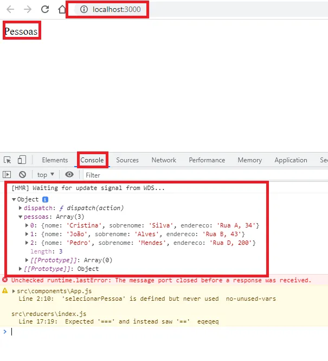Open the Memory tab
The width and height of the screenshot is (328, 361).
tap(249, 160)
